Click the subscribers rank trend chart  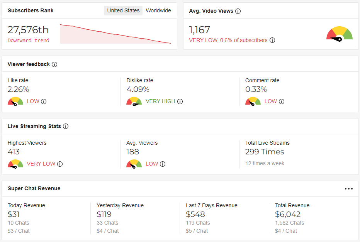115,34
